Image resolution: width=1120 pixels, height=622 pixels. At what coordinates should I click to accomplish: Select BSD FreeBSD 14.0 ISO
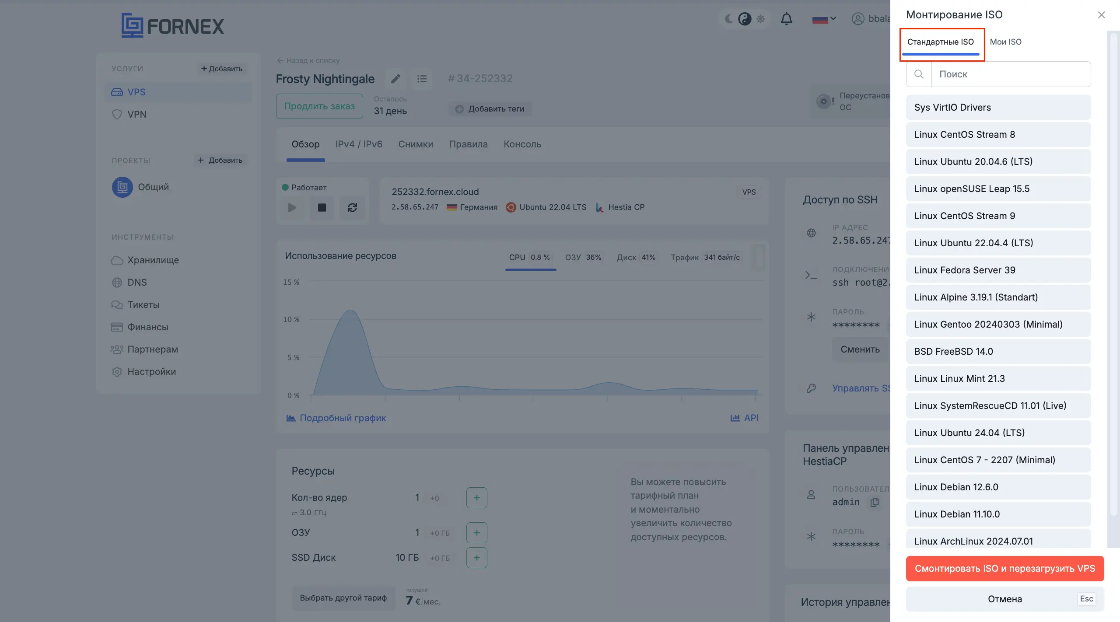tap(998, 352)
